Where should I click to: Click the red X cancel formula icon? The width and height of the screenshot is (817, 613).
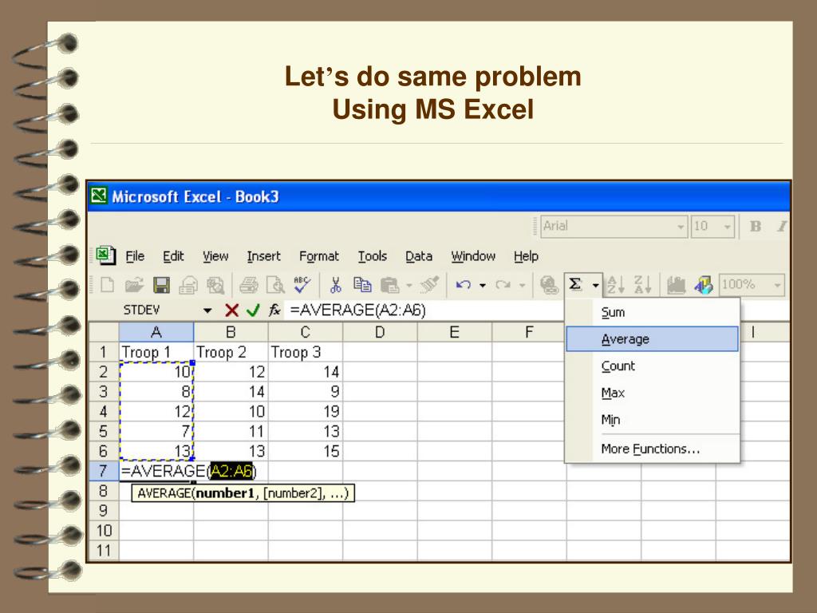coord(232,310)
